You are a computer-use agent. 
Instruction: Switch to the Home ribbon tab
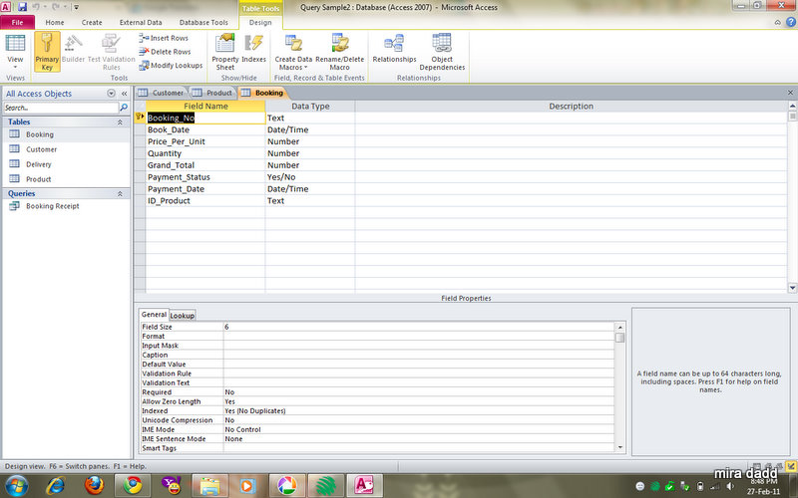point(55,22)
